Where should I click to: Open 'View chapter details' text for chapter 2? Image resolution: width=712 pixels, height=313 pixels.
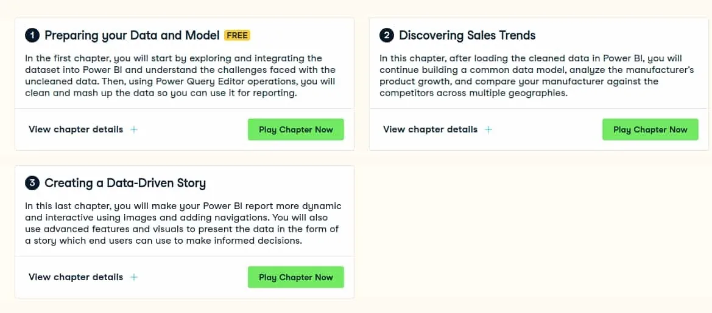[431, 129]
